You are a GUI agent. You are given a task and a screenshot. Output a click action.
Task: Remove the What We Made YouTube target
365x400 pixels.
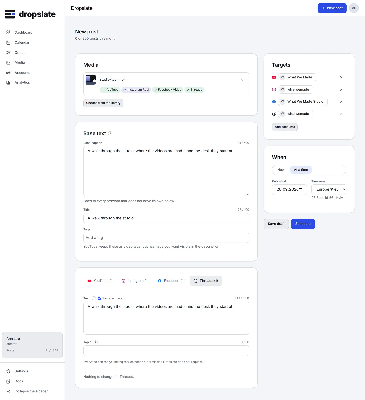coord(341,77)
